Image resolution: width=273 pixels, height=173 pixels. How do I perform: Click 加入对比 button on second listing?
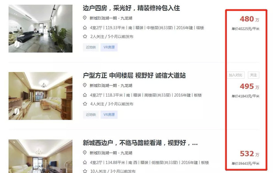click(x=236, y=75)
